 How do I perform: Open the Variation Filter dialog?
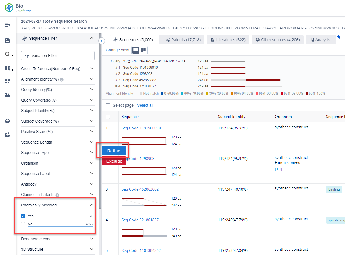point(58,56)
